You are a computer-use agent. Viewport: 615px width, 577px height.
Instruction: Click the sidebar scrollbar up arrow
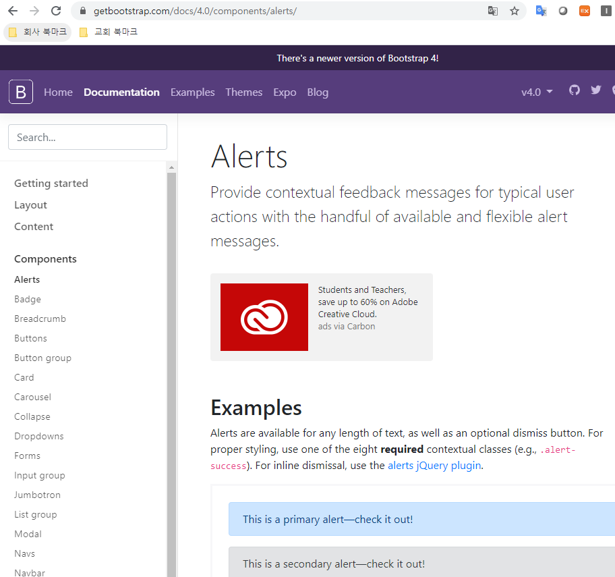pyautogui.click(x=171, y=167)
